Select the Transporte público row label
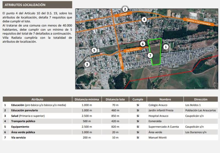Image resolution: width=220 pixels, height=153 pixels. 23,121
